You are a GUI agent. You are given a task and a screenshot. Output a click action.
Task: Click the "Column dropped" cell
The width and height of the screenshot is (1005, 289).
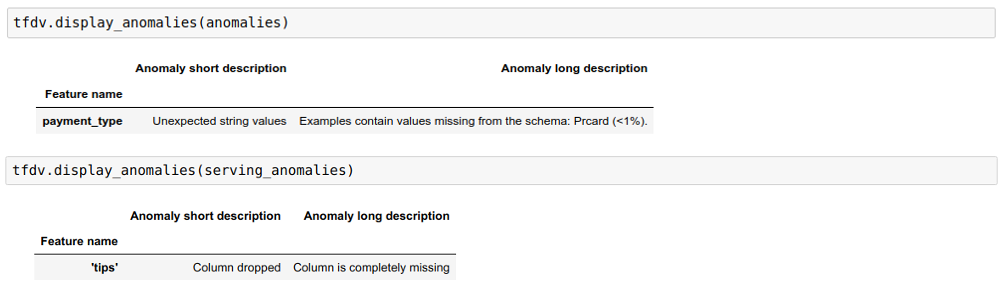point(237,268)
